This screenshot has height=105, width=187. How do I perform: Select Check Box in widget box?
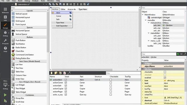20,51
